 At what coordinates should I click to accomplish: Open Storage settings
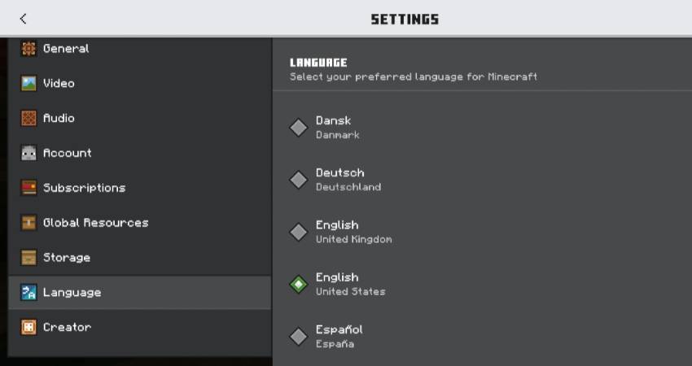[x=139, y=258]
